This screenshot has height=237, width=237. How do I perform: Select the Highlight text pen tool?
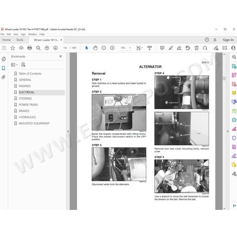coord(171,48)
